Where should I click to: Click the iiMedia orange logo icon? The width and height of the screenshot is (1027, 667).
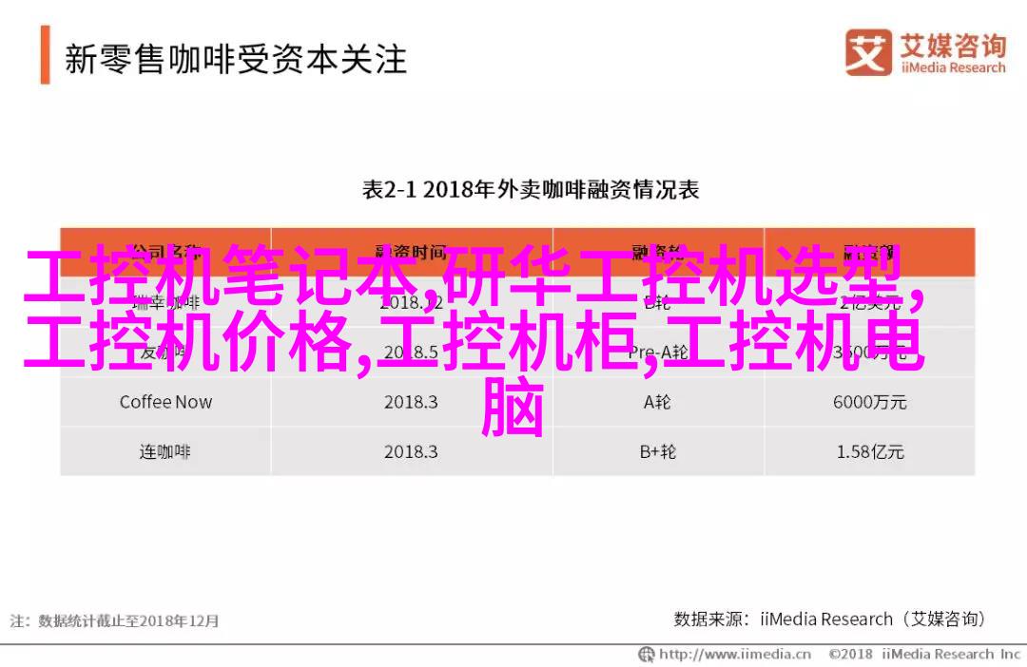[x=868, y=52]
